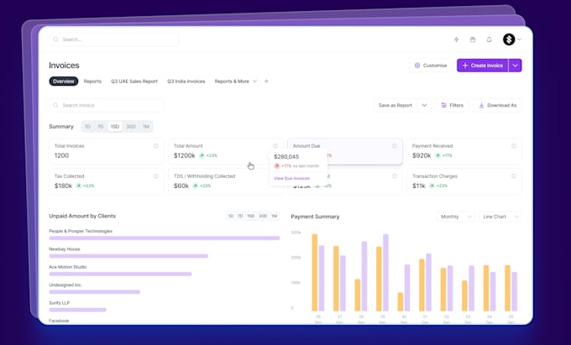Viewport: 571px width, 345px height.
Task: Select 15D in Unpaid Amount by Clients range
Action: point(251,217)
